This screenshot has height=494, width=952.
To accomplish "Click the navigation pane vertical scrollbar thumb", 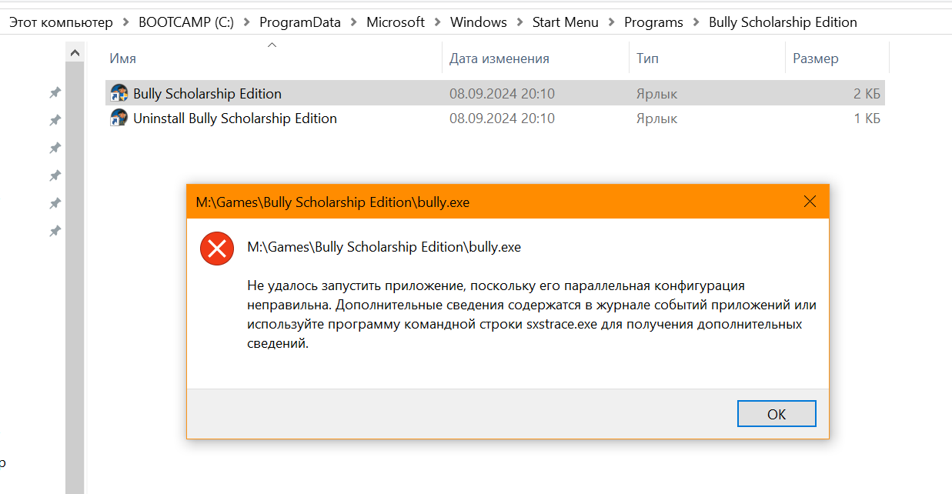I will point(75,277).
